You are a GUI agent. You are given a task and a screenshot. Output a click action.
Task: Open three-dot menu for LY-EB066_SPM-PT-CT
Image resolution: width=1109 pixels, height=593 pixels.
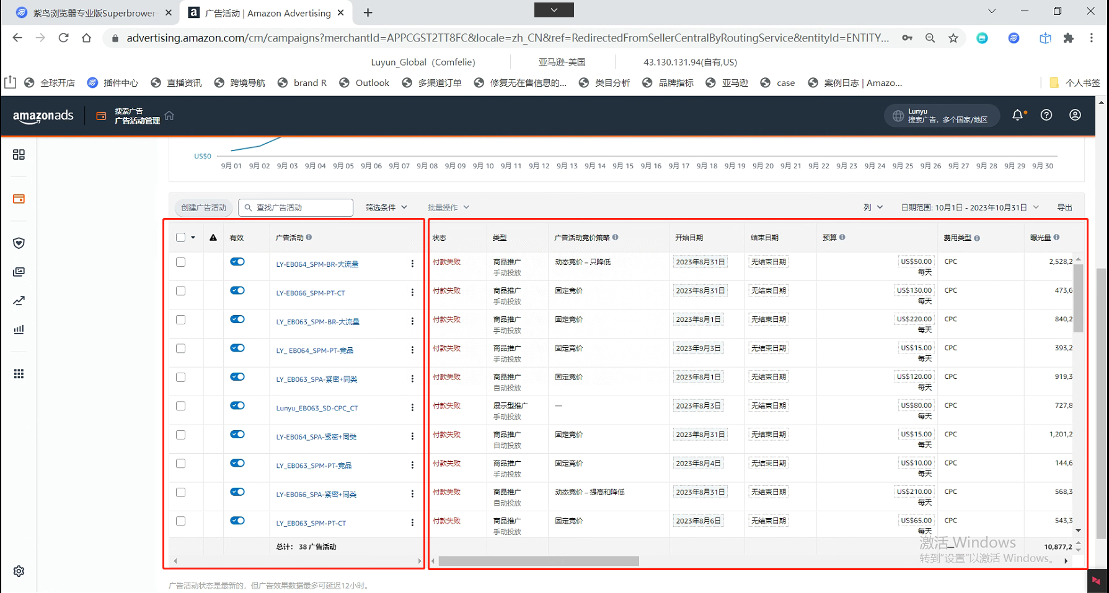[x=412, y=293]
